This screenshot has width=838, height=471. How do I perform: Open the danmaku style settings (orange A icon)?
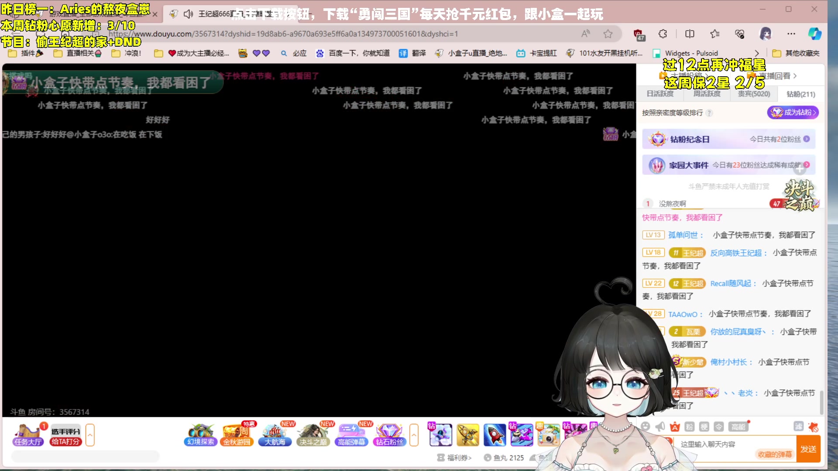(675, 427)
